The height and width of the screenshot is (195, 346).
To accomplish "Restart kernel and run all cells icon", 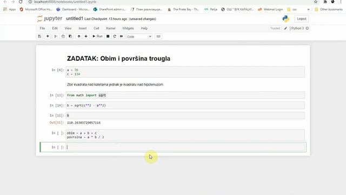I will 121,36.
